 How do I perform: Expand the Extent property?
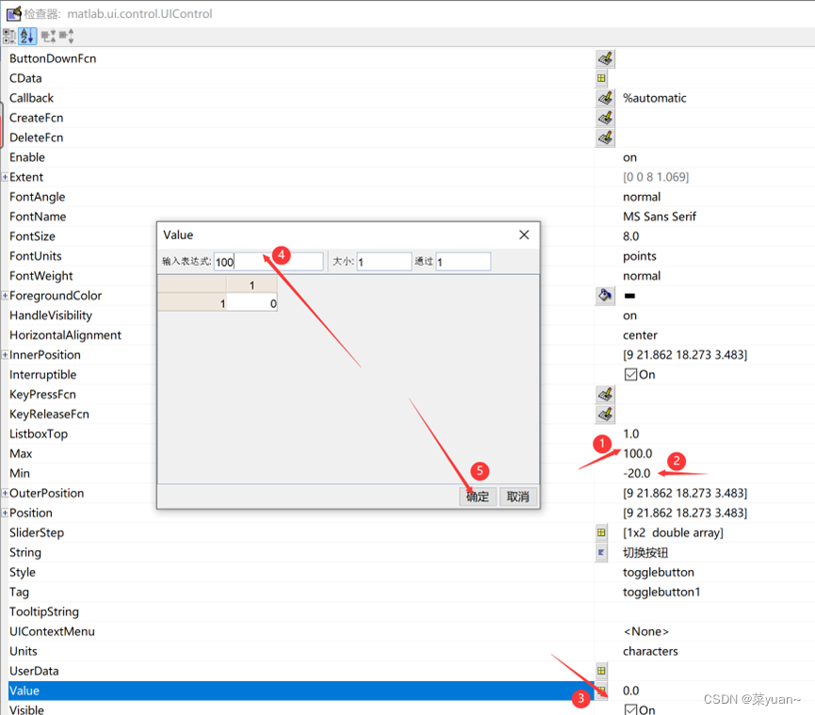(x=7, y=177)
